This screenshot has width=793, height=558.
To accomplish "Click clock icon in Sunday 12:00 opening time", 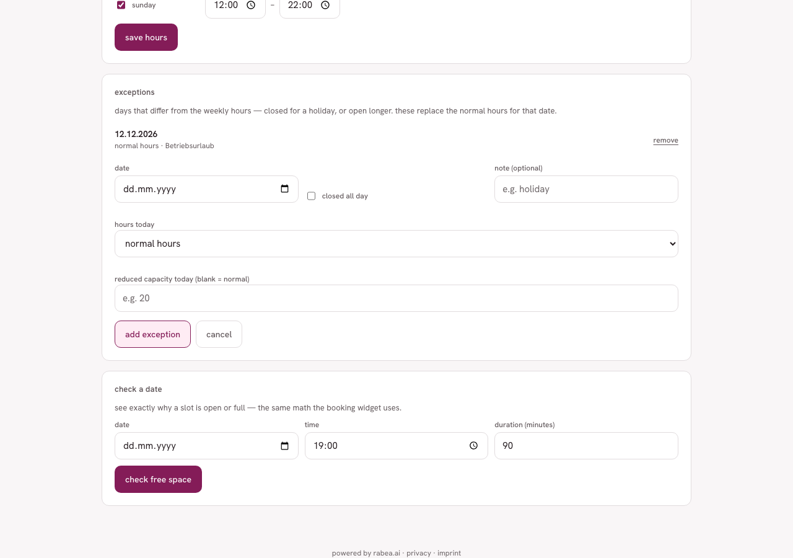I will point(251,5).
